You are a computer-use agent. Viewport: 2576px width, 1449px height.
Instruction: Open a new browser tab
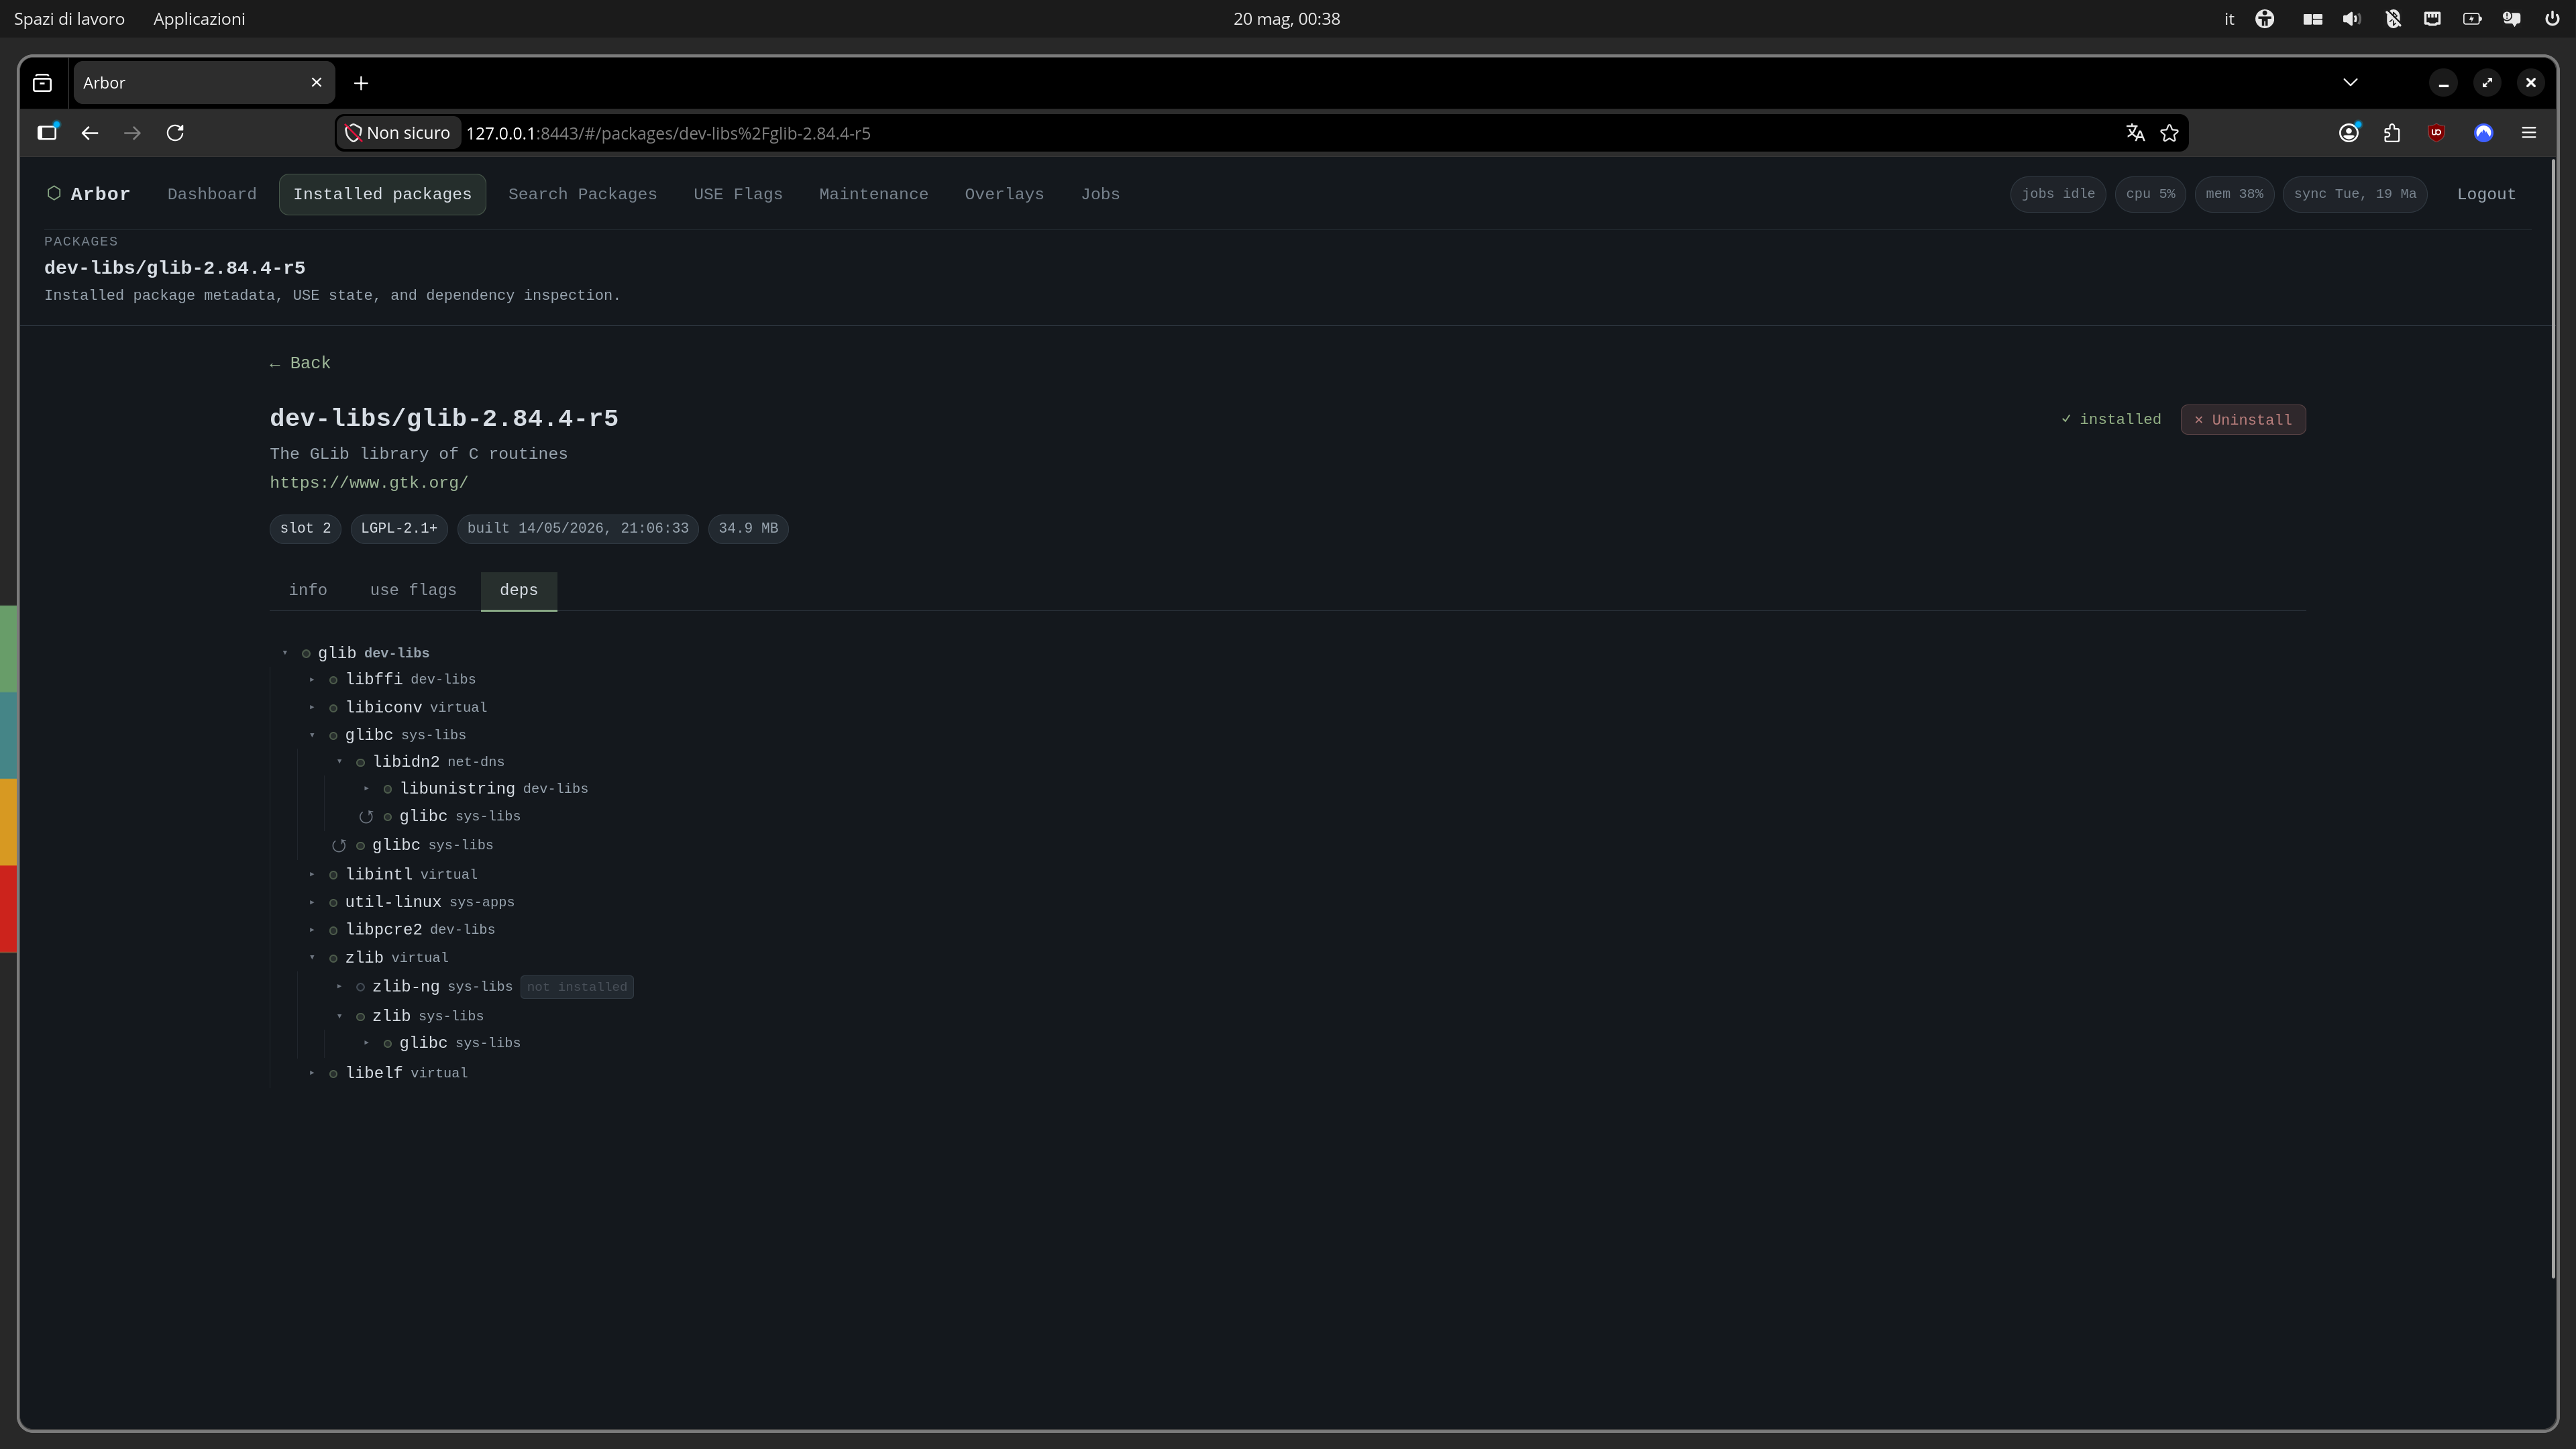point(361,83)
